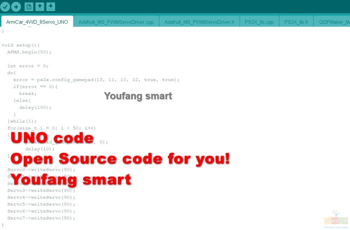Click the ps2x.config_gamepad code line
This screenshot has height=230, width=350.
[96, 80]
